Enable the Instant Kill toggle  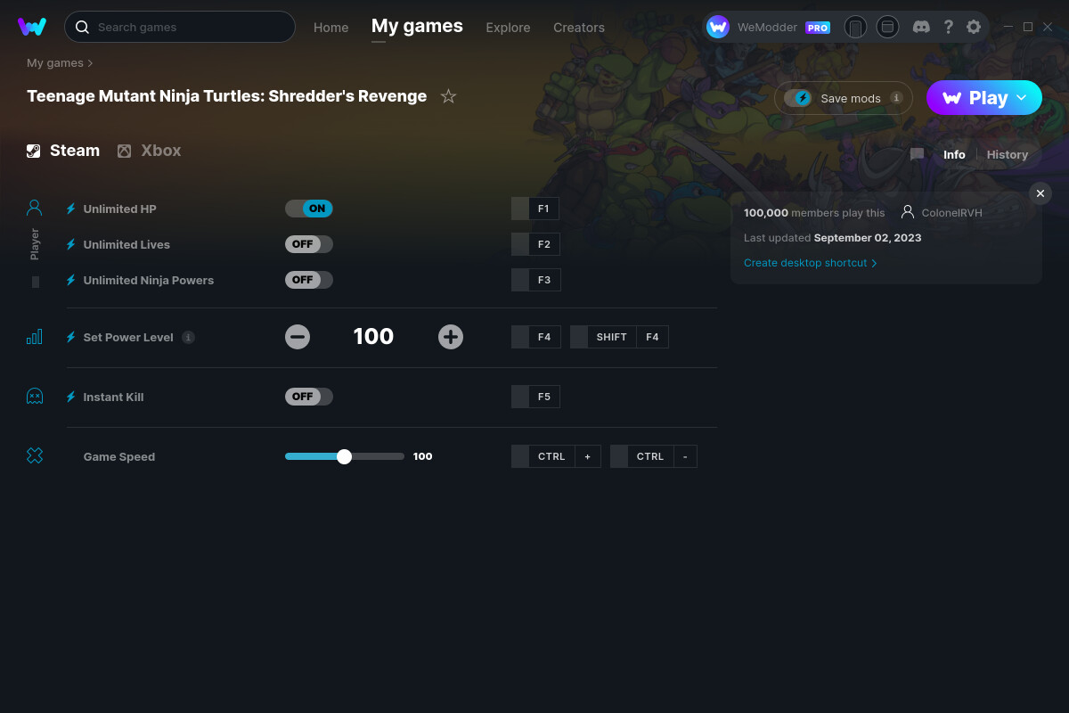coord(309,397)
